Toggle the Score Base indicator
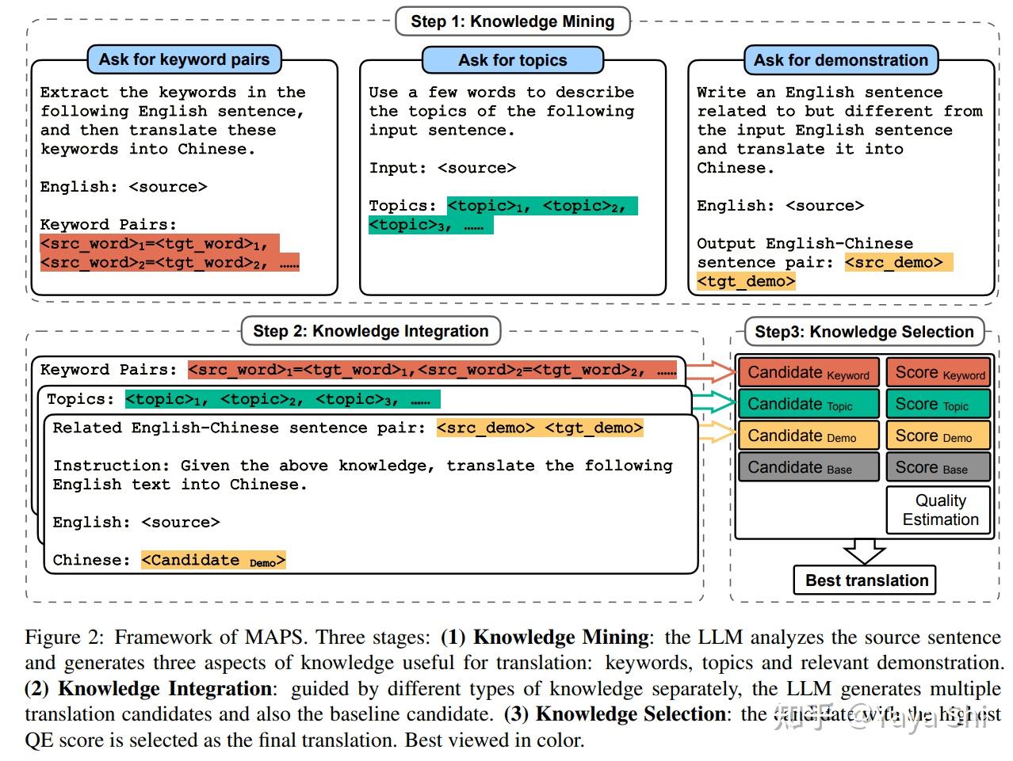The height and width of the screenshot is (761, 1013). 938,467
